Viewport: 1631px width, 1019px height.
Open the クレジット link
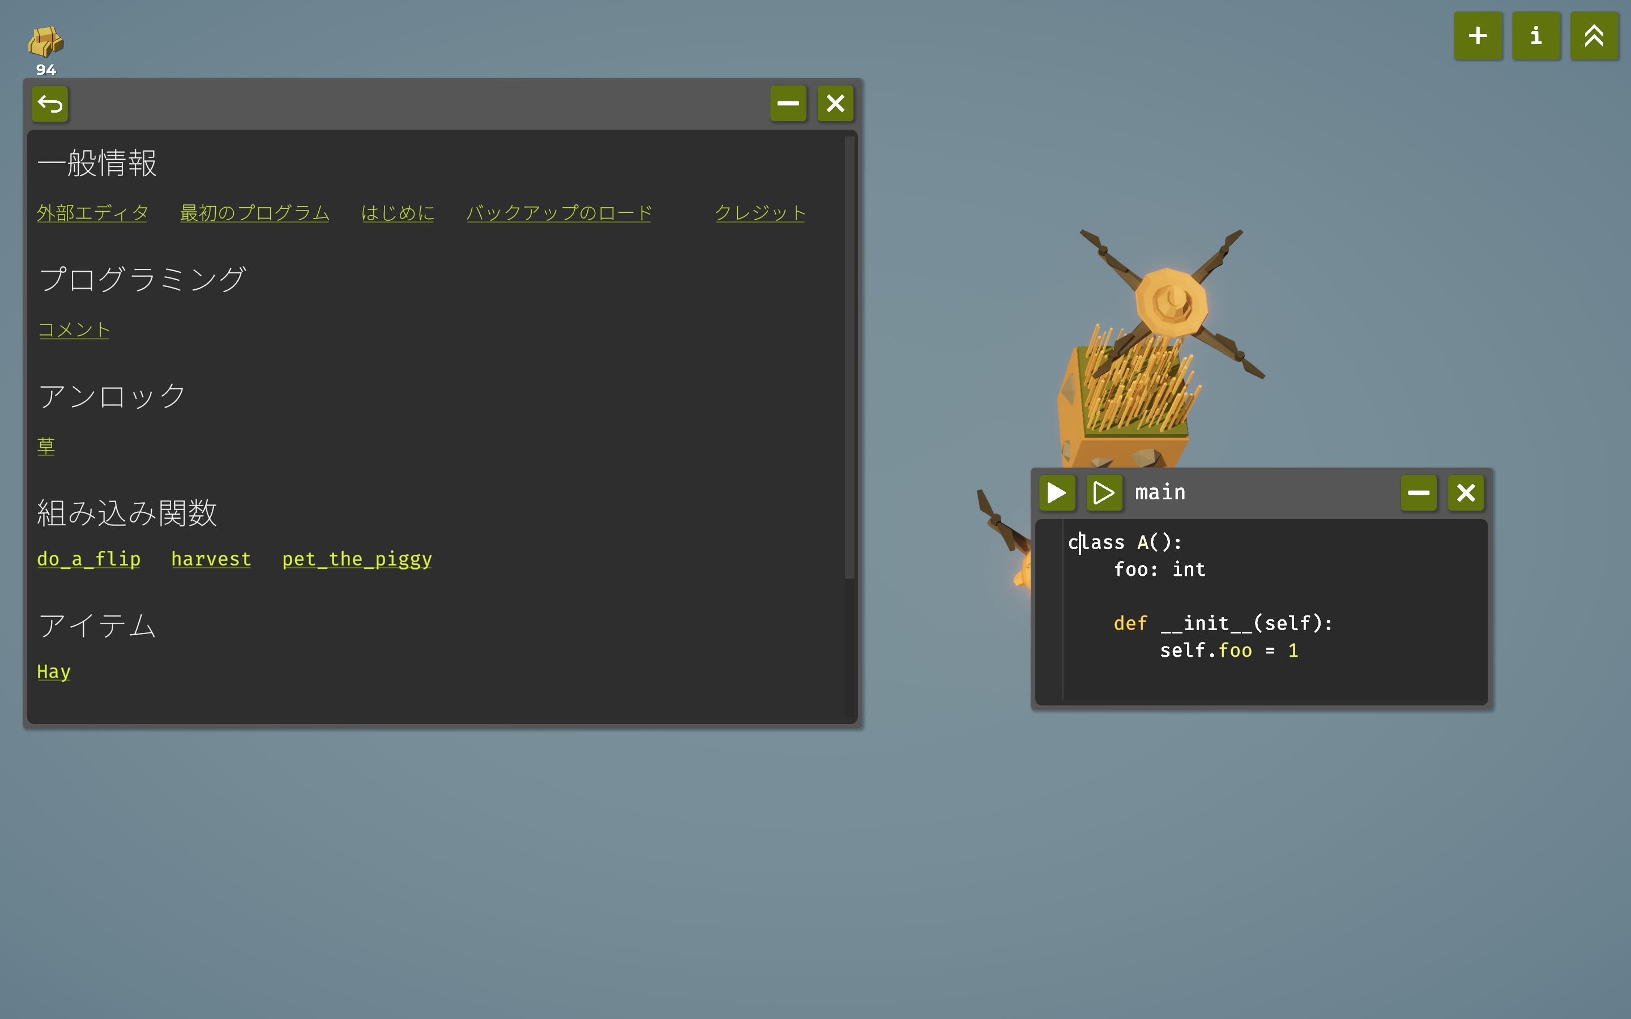759,213
